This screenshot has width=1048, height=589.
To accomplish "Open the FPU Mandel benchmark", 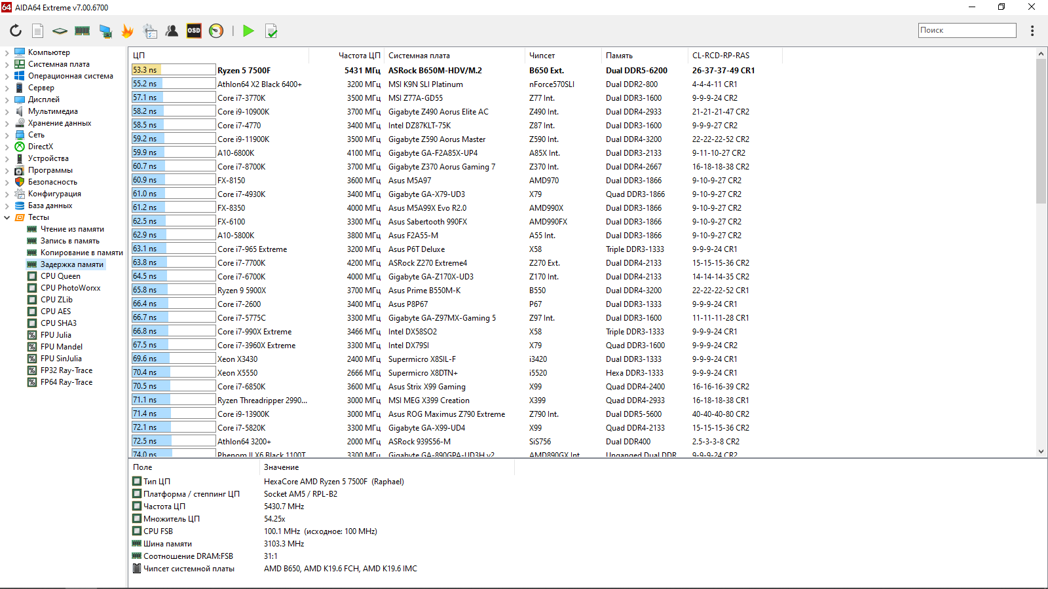I will click(62, 347).
